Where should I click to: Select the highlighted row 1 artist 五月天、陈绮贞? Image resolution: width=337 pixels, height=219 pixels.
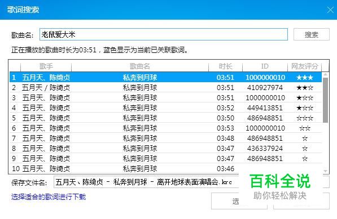pos(46,77)
